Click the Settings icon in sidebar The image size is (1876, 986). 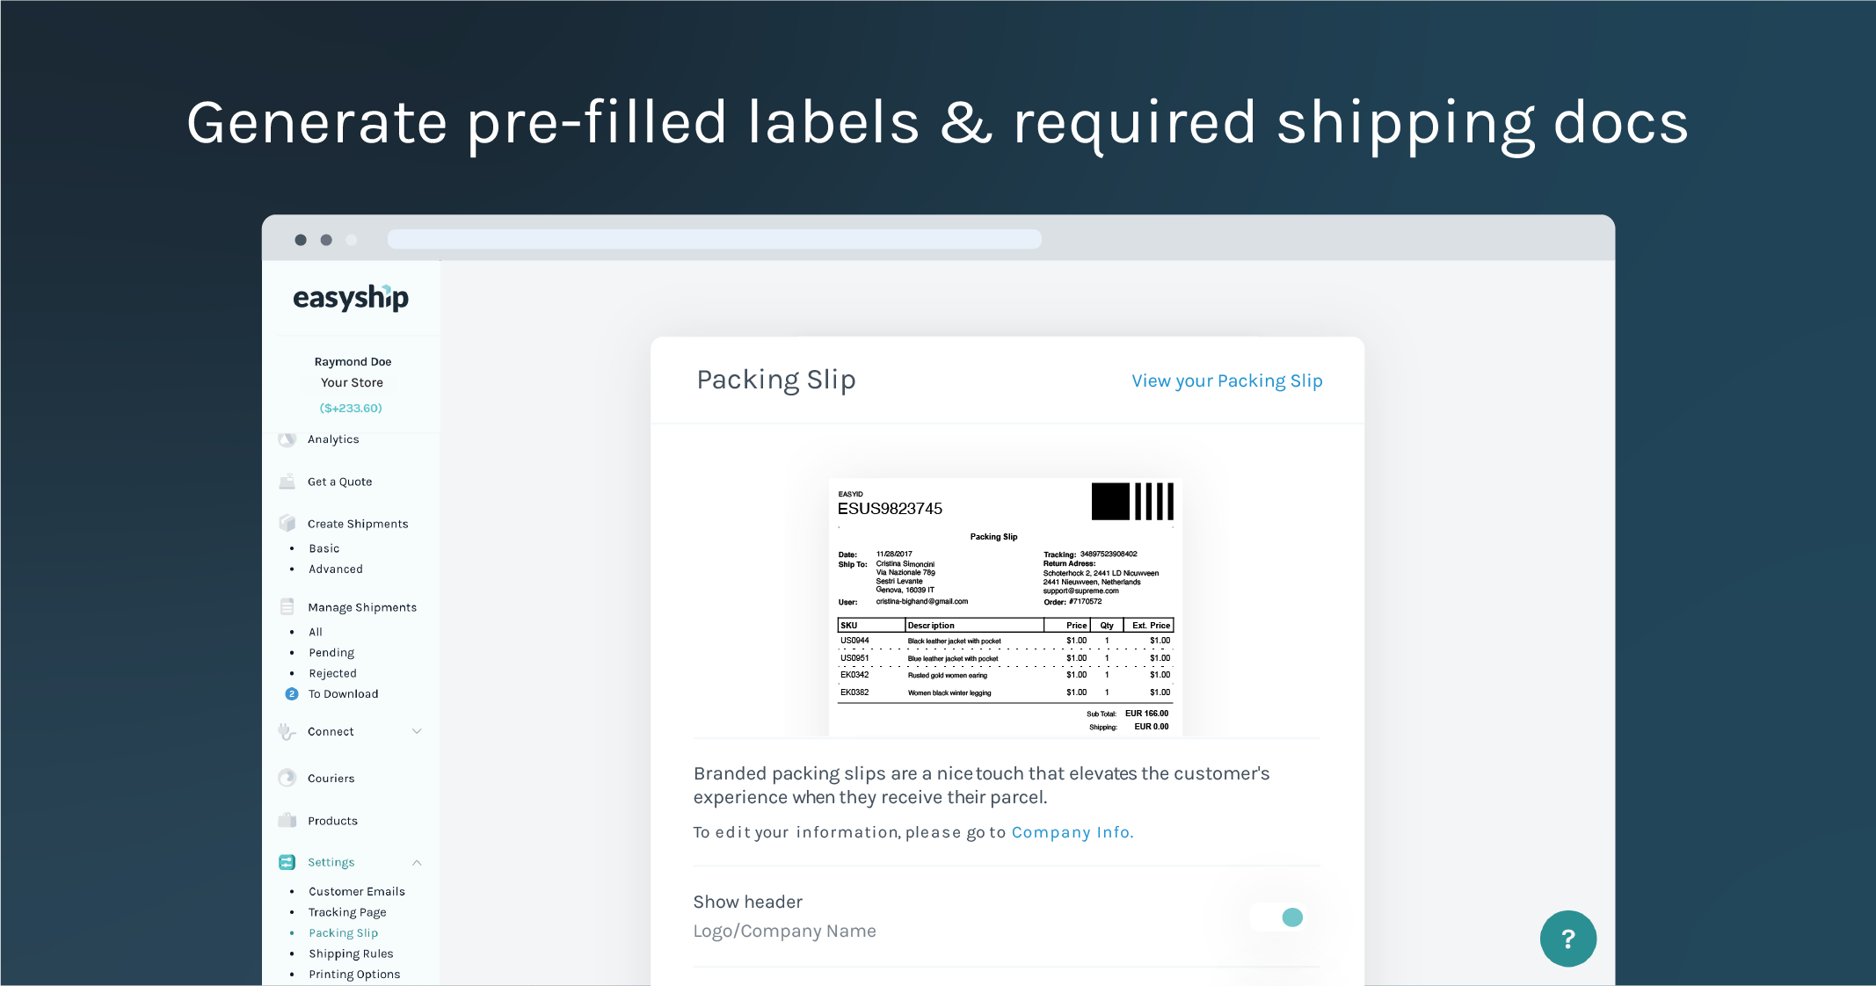(x=287, y=860)
